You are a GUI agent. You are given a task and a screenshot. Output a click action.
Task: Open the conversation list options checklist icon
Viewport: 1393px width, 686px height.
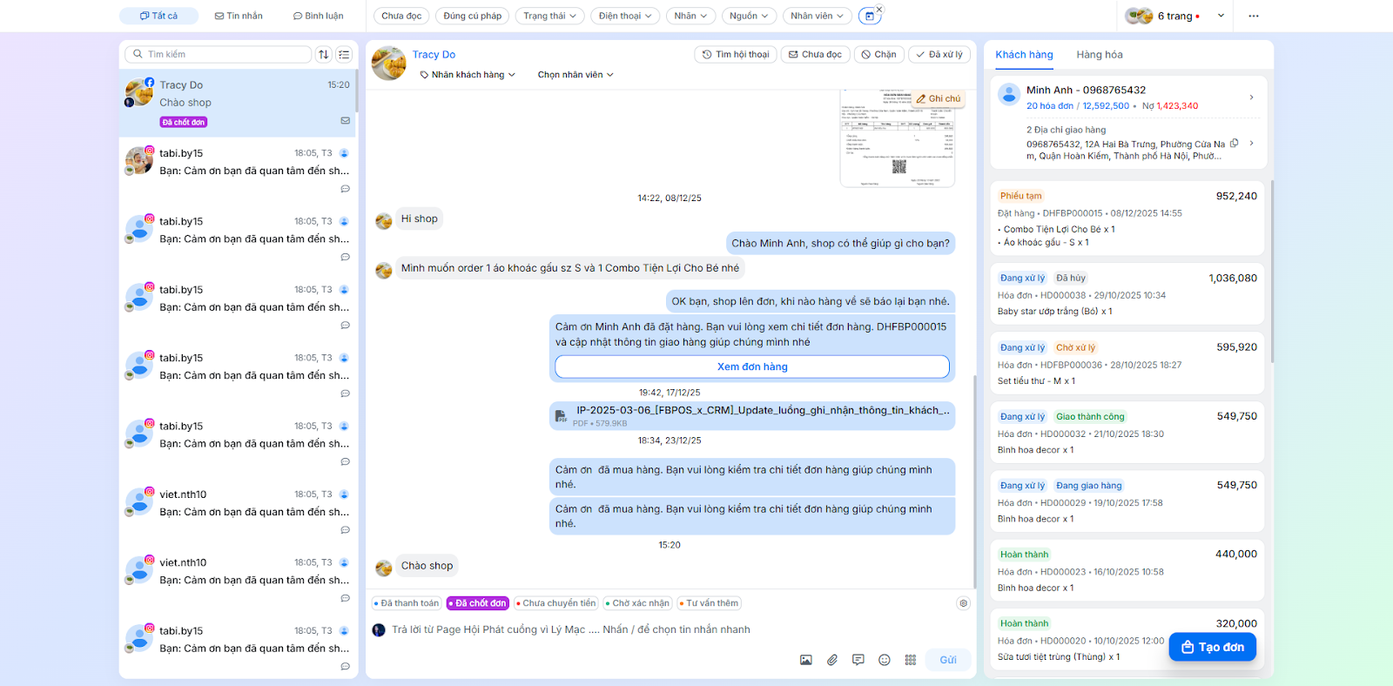tap(345, 54)
